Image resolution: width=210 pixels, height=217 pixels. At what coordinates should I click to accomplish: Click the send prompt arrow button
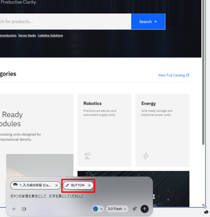(145, 209)
